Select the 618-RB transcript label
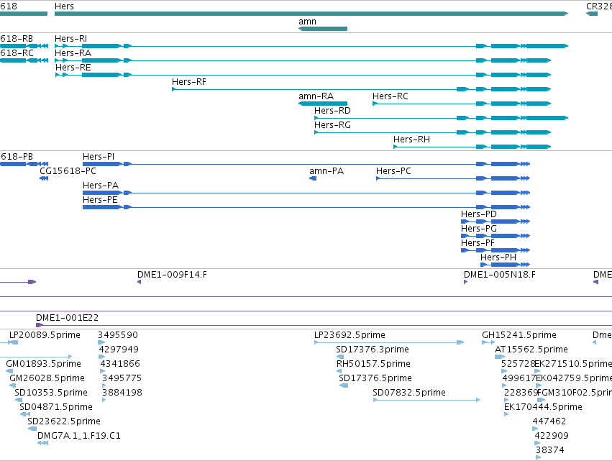The width and height of the screenshot is (612, 461). pos(17,39)
